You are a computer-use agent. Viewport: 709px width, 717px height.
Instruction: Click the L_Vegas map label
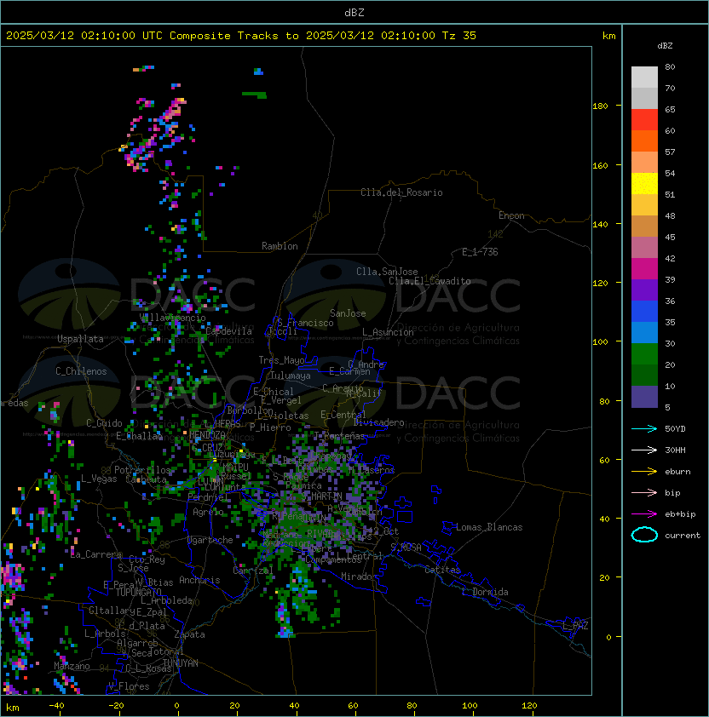[x=99, y=479]
